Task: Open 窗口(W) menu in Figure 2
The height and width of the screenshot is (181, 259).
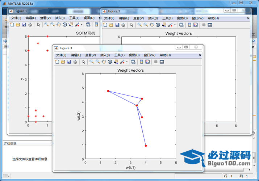Action: [197, 18]
